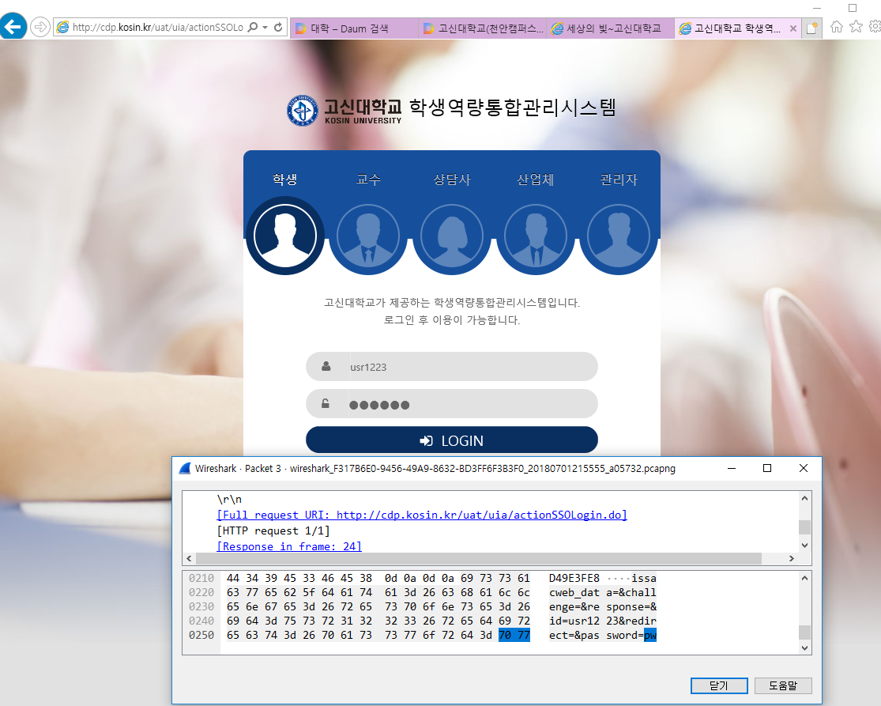Click the browser back arrow button

pos(13,26)
